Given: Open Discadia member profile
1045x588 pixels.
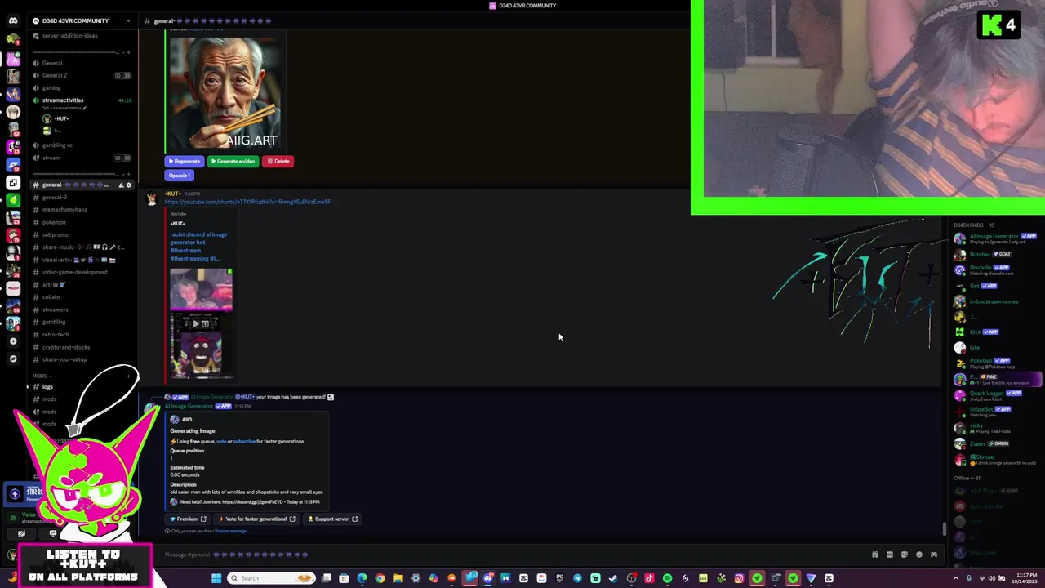Looking at the screenshot, I should point(997,269).
